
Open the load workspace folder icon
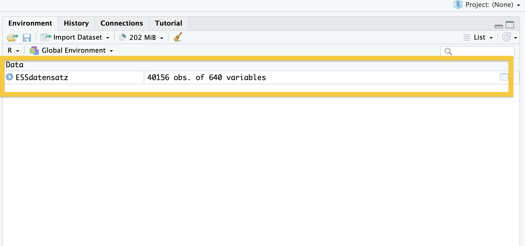point(12,37)
